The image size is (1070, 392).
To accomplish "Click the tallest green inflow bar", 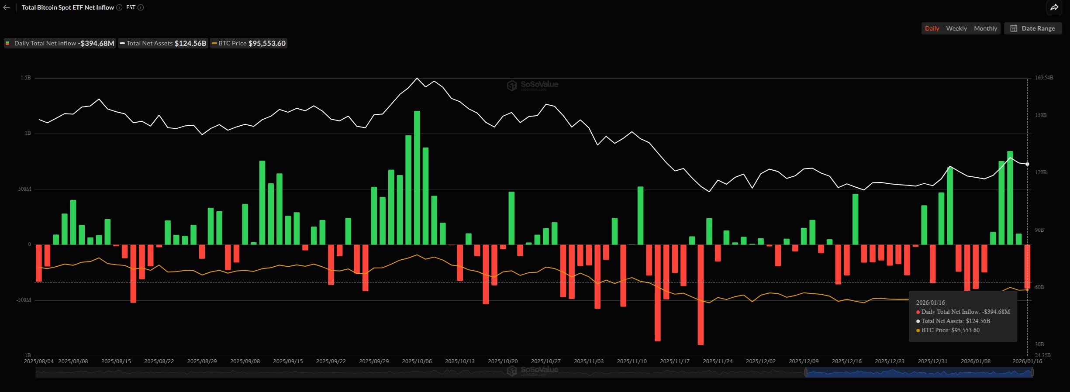I will [x=417, y=178].
